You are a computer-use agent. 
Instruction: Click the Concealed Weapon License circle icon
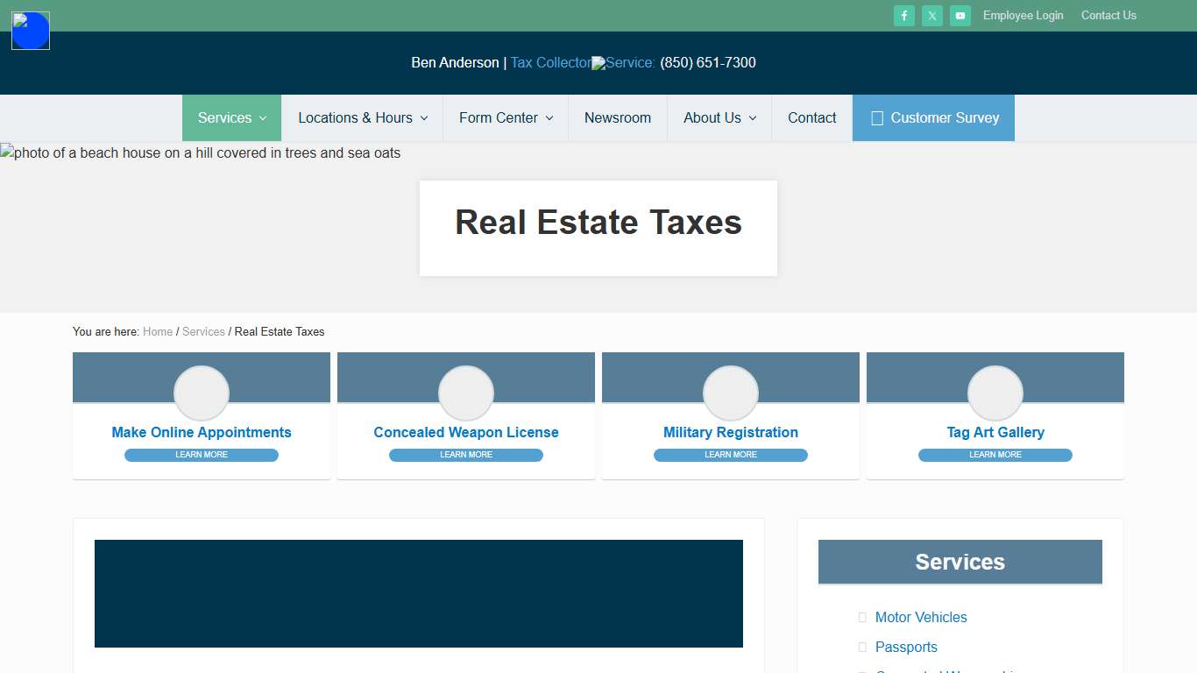465,393
